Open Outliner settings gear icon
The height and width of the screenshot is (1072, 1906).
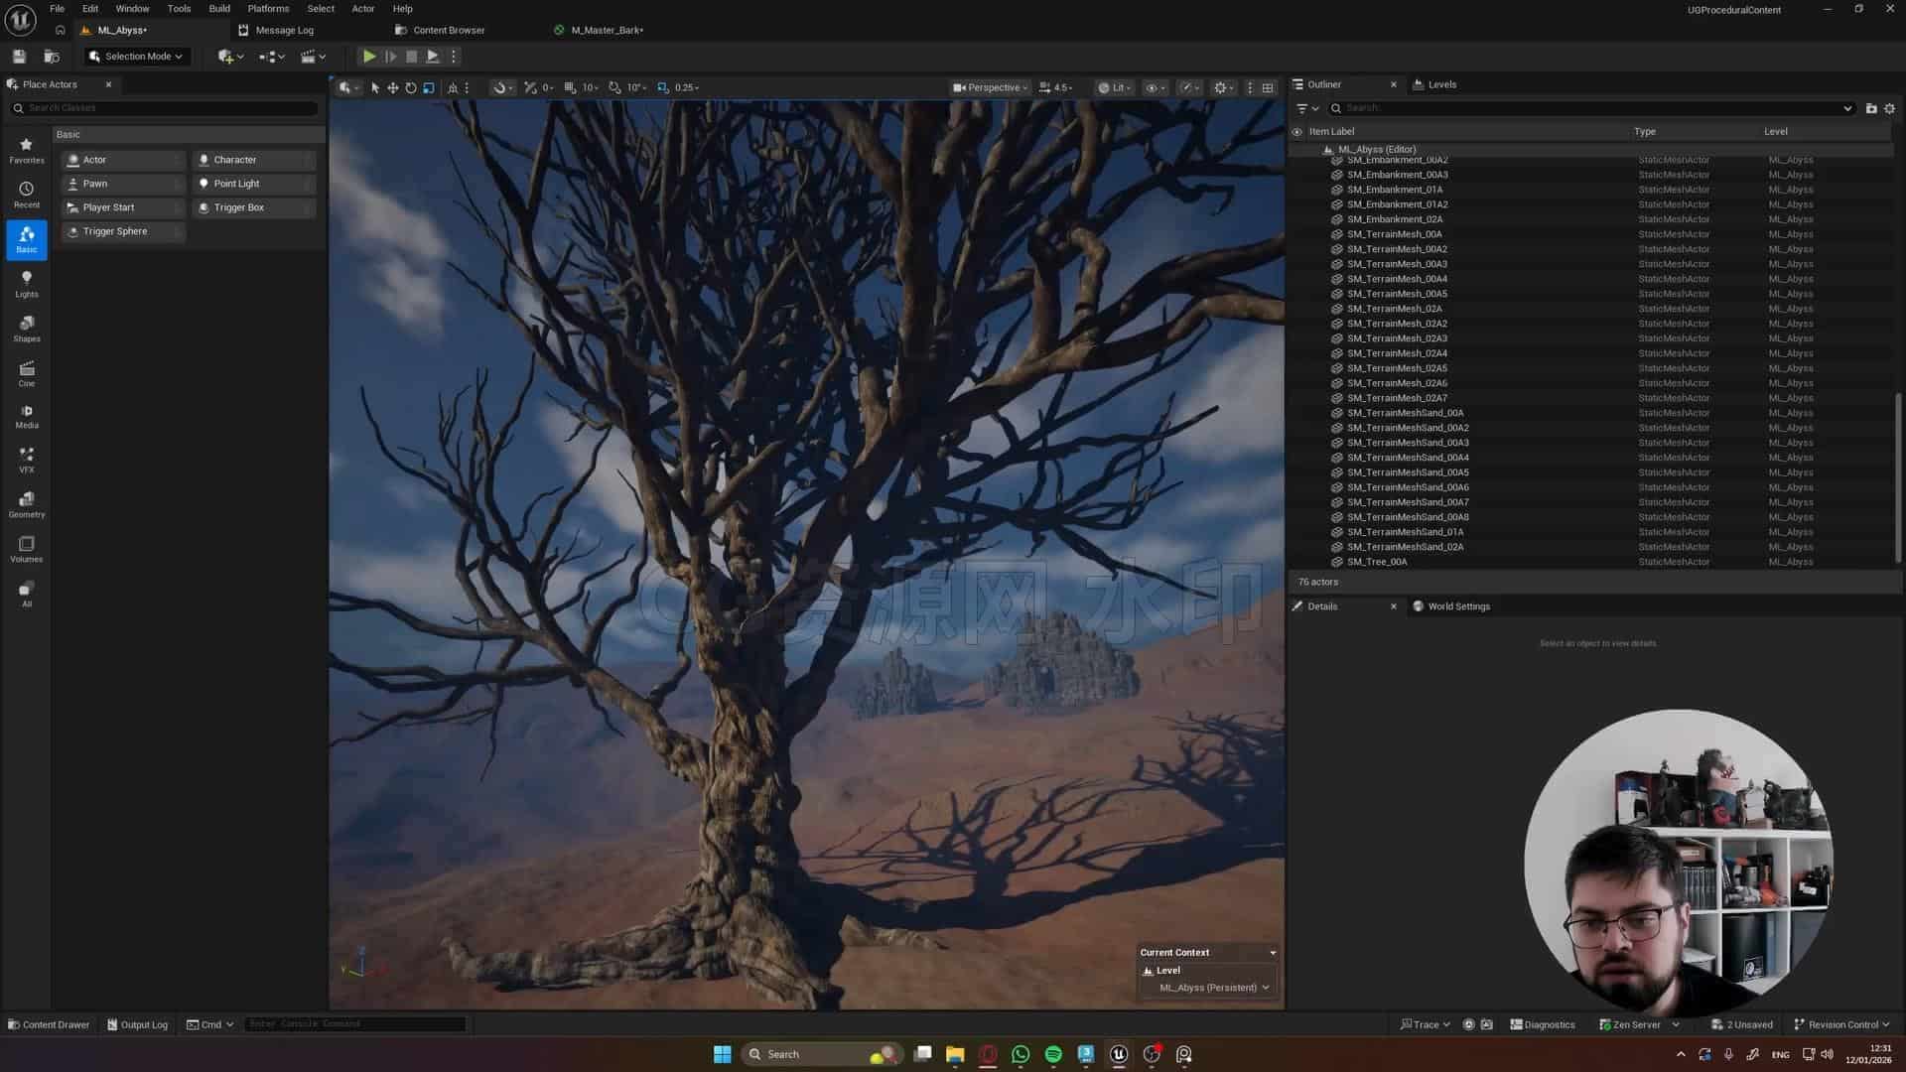click(x=1890, y=108)
